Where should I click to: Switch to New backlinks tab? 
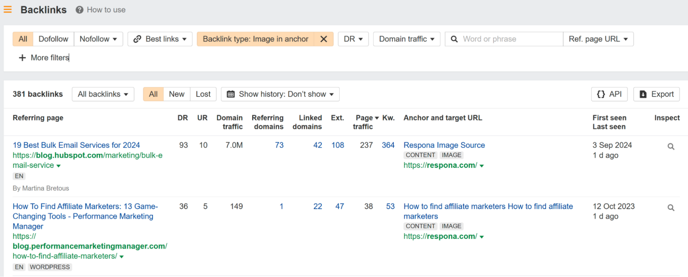pyautogui.click(x=177, y=94)
